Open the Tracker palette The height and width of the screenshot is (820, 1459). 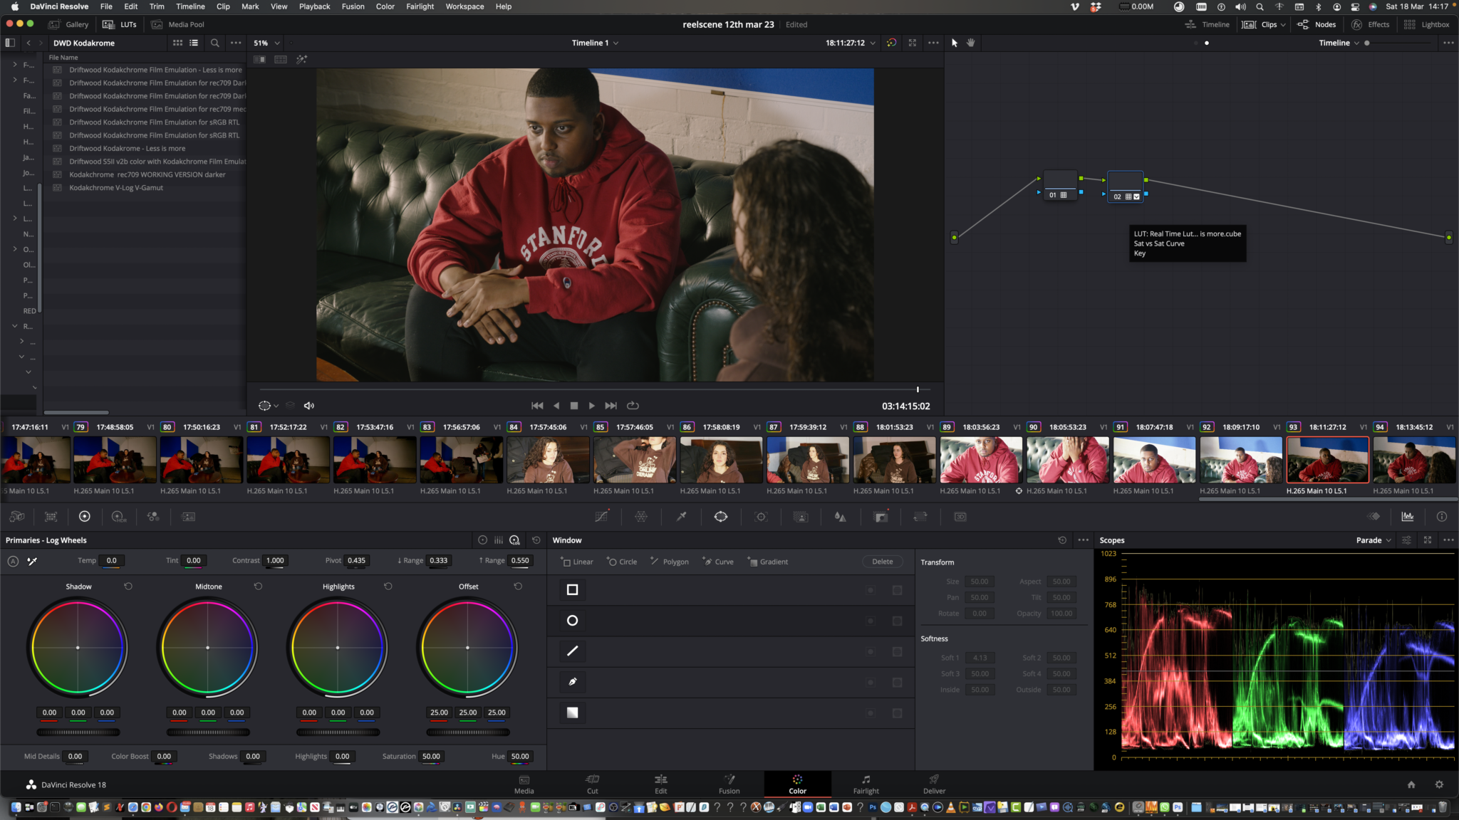(x=761, y=517)
